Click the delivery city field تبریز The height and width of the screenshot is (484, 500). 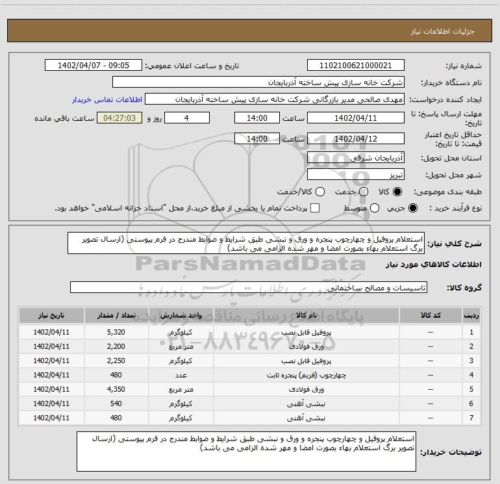click(356, 175)
